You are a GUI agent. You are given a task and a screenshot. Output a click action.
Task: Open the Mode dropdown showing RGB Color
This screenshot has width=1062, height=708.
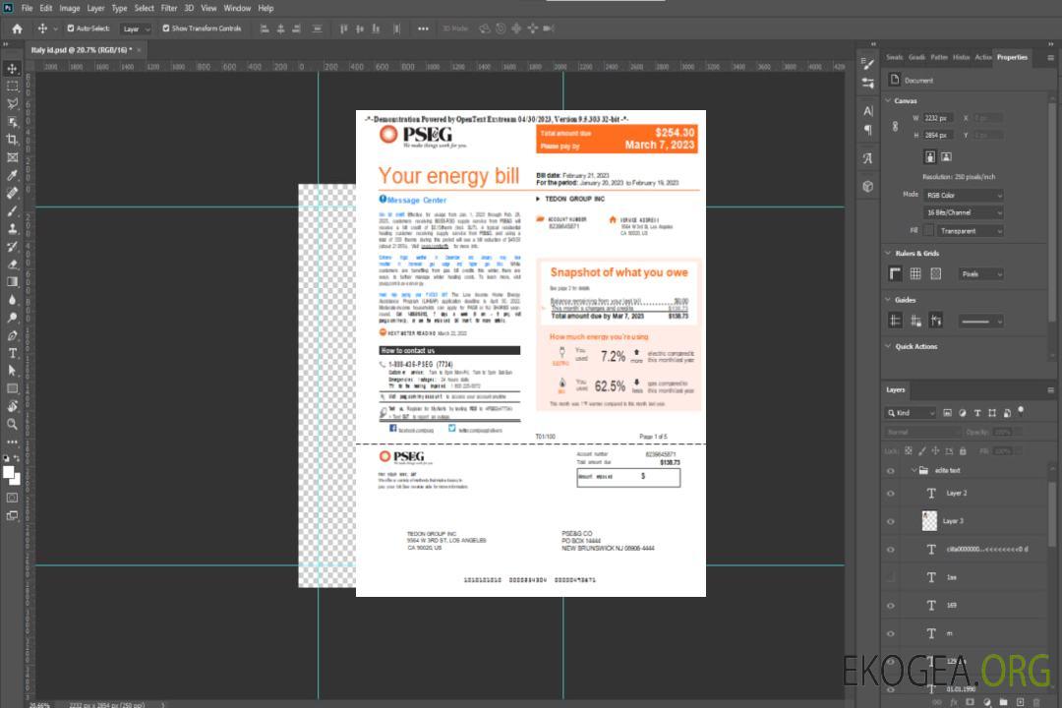[x=964, y=195]
